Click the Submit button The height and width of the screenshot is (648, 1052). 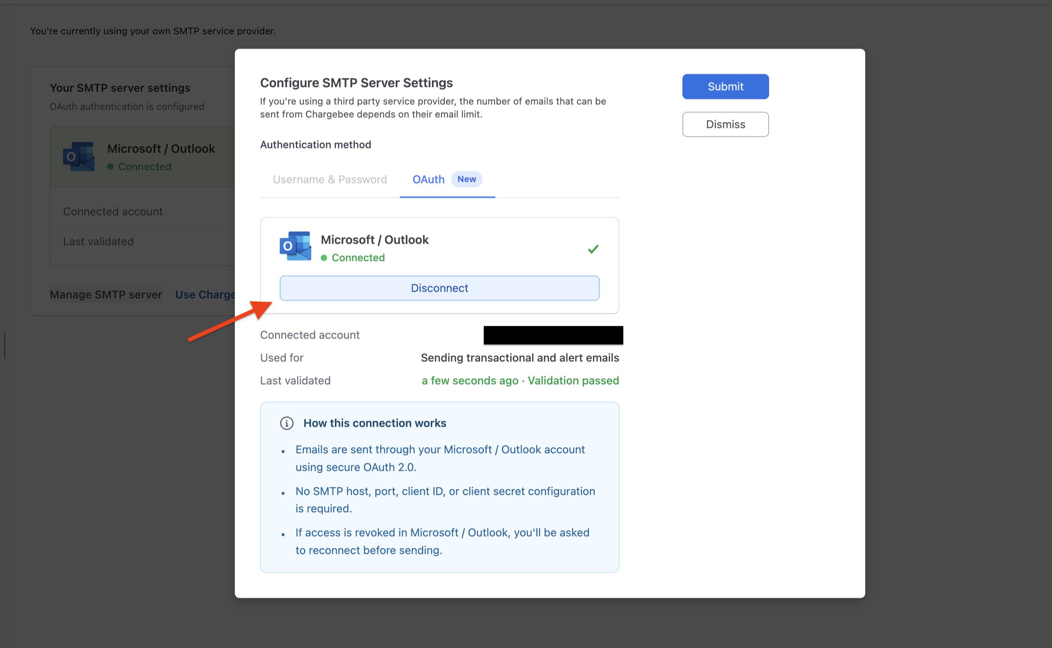point(725,86)
